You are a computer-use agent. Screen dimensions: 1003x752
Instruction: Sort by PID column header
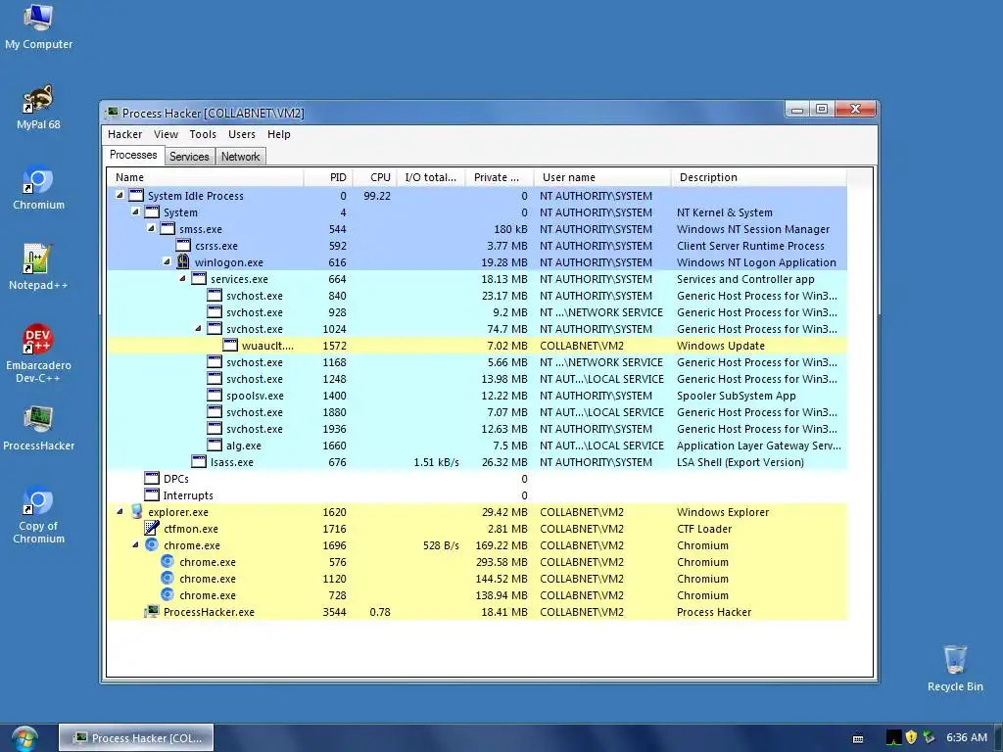point(327,177)
